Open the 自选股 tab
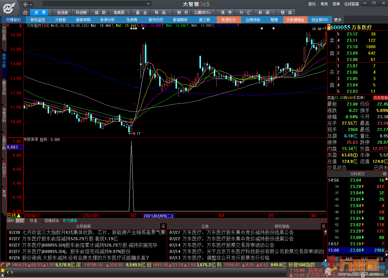 point(62,12)
